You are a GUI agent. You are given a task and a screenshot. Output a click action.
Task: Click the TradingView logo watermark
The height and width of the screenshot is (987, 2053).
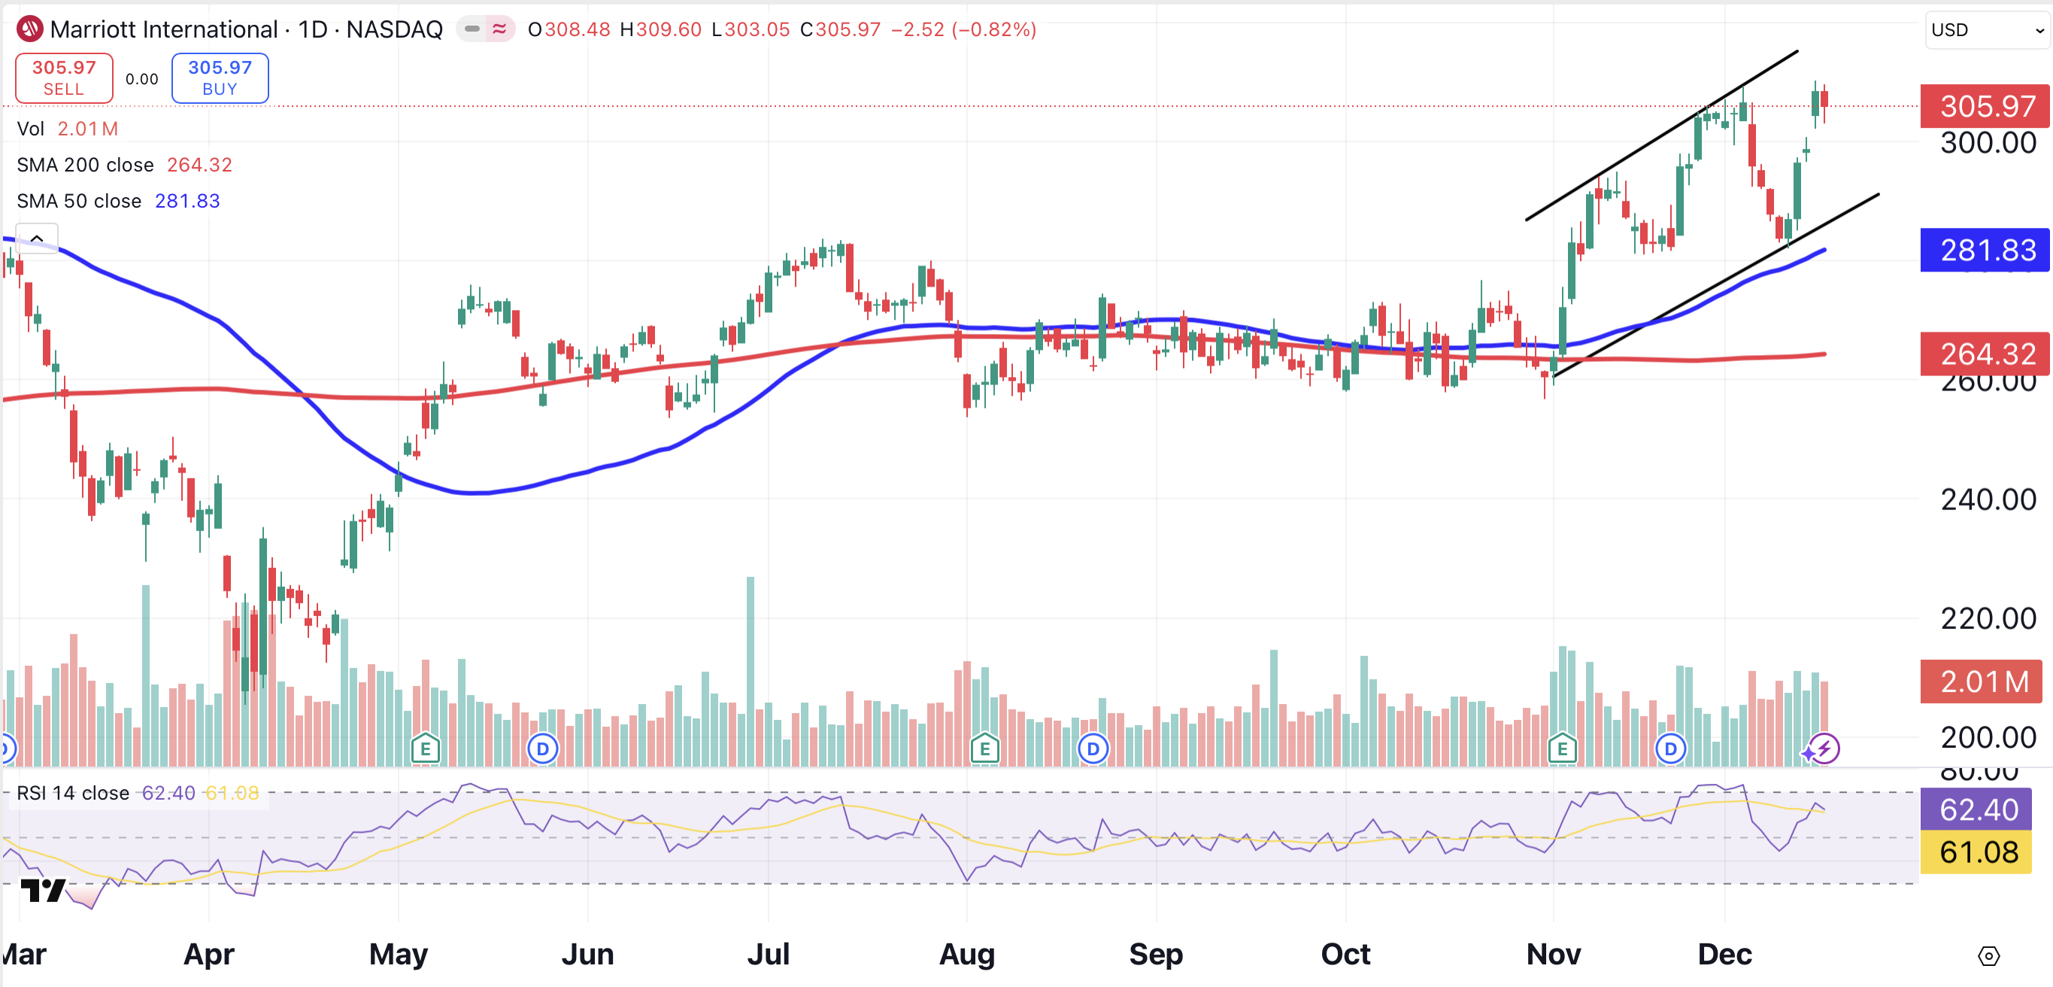pos(43,890)
